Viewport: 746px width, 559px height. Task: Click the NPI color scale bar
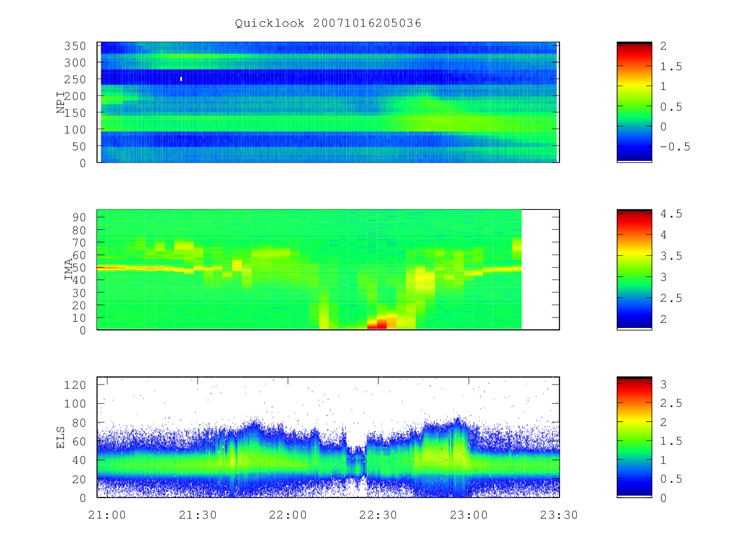pos(634,102)
